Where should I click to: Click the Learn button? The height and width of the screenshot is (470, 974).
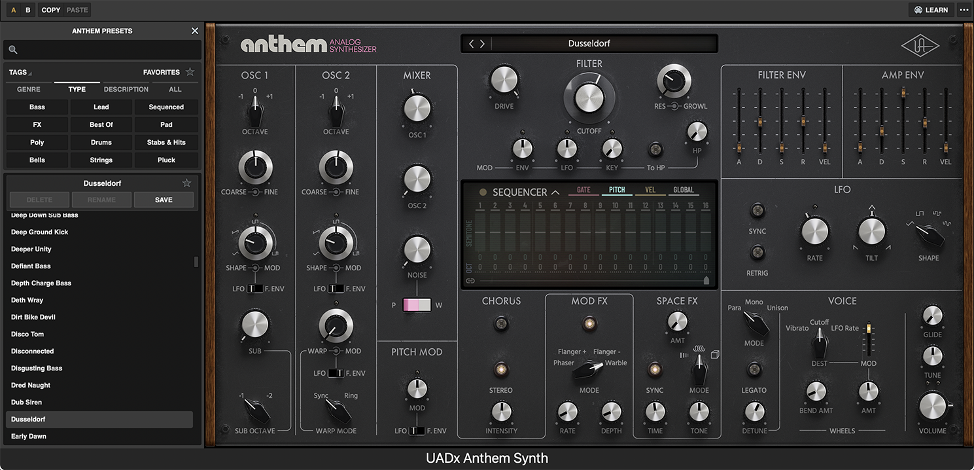point(931,10)
